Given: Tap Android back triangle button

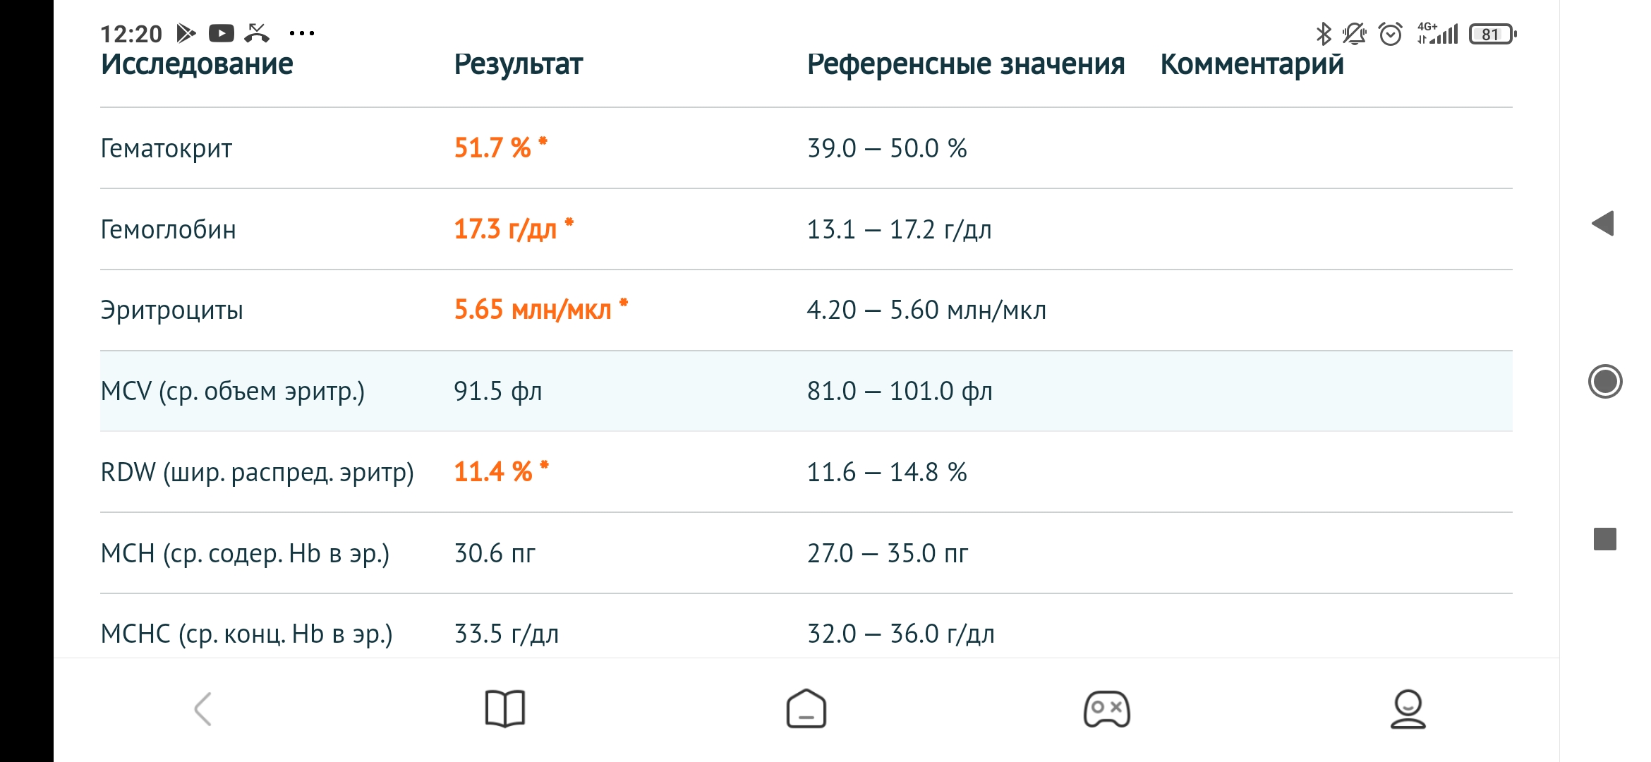Looking at the screenshot, I should (x=1603, y=224).
